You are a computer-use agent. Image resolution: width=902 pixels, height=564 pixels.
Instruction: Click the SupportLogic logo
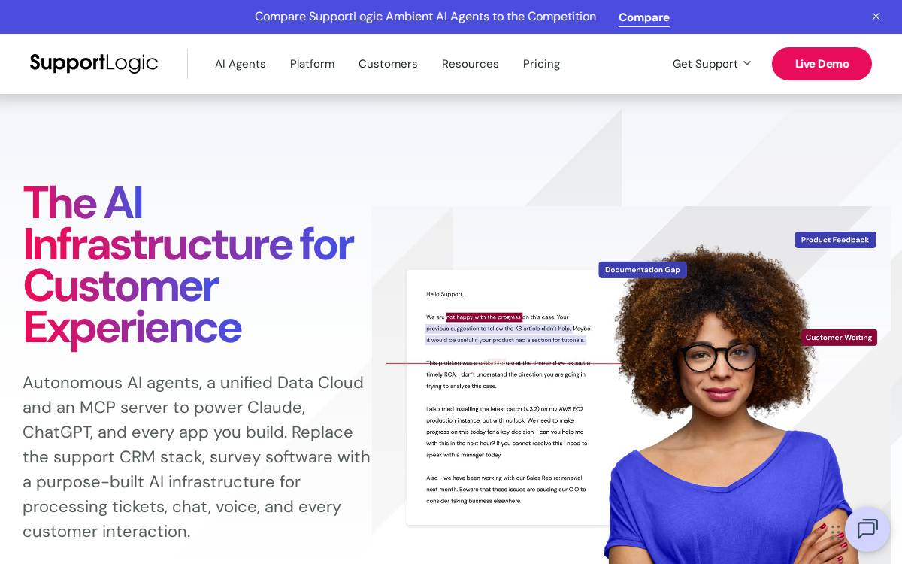click(94, 63)
